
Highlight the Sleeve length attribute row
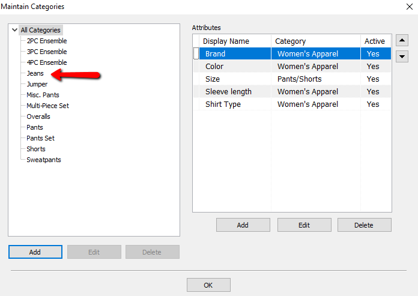pyautogui.click(x=292, y=92)
